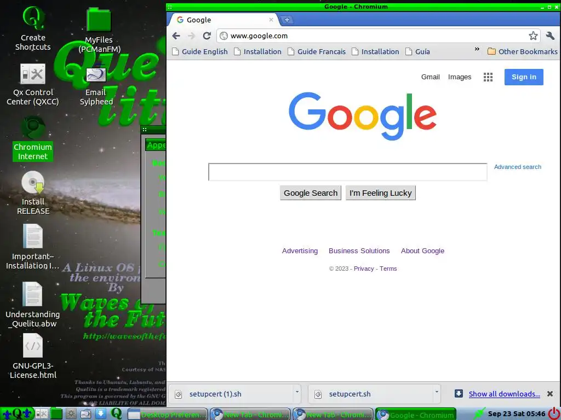The image size is (561, 420).
Task: Open the Terms link
Action: click(388, 269)
